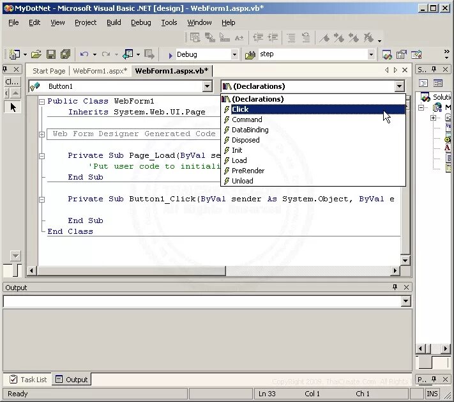Click the Start debugging play arrow
The height and width of the screenshot is (402, 454).
(x=170, y=55)
